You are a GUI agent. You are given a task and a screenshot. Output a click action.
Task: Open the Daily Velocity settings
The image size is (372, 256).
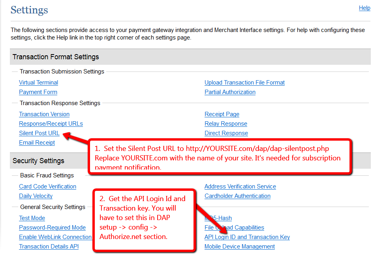36,196
